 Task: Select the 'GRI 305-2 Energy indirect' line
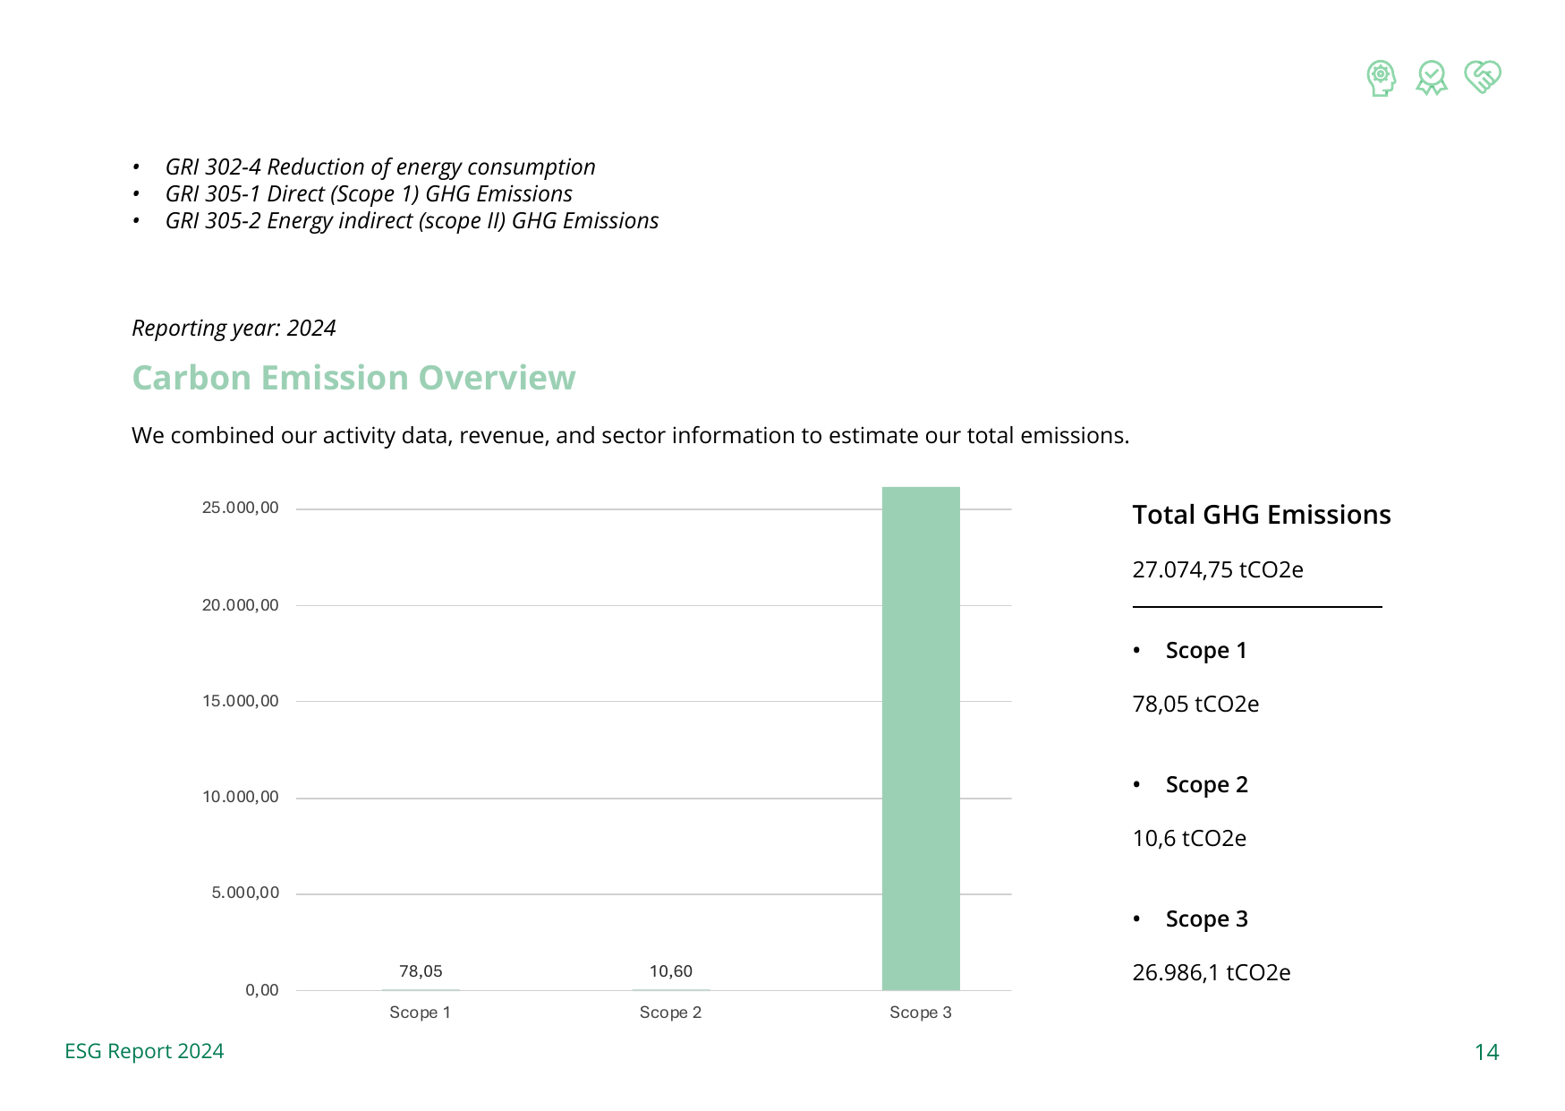click(412, 221)
